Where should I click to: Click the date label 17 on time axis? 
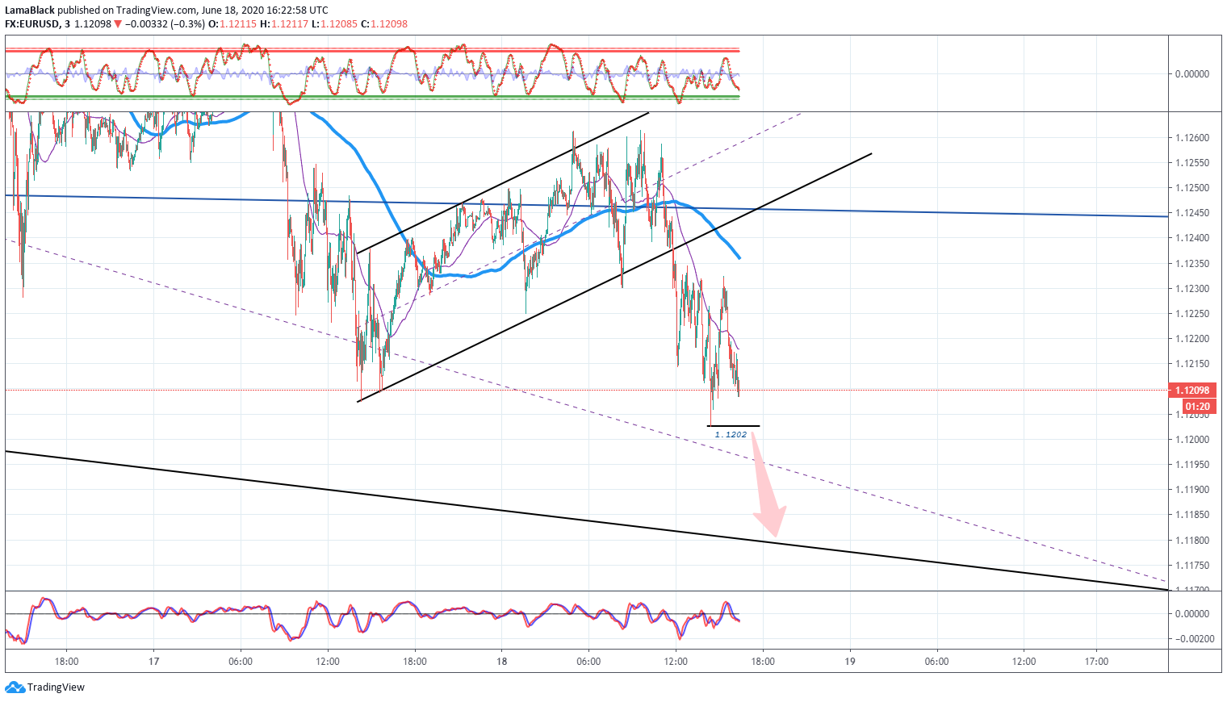point(153,662)
